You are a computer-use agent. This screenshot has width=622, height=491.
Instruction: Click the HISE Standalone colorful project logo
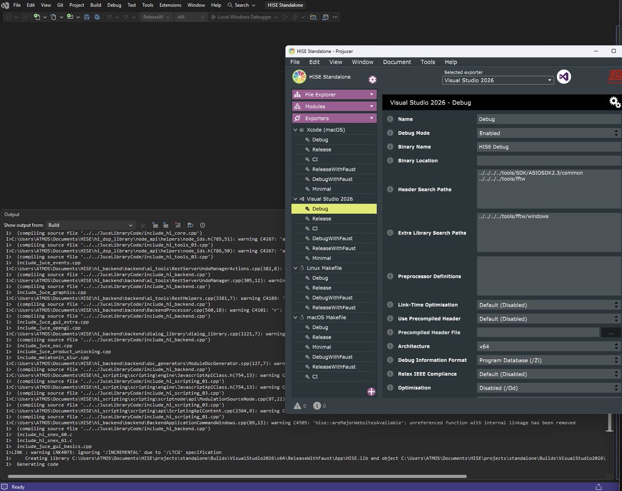(x=299, y=77)
